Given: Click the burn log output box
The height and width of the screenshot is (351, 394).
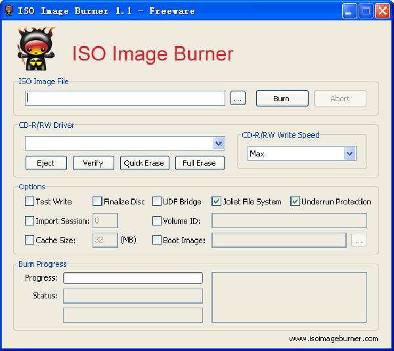Looking at the screenshot, I should click(289, 297).
